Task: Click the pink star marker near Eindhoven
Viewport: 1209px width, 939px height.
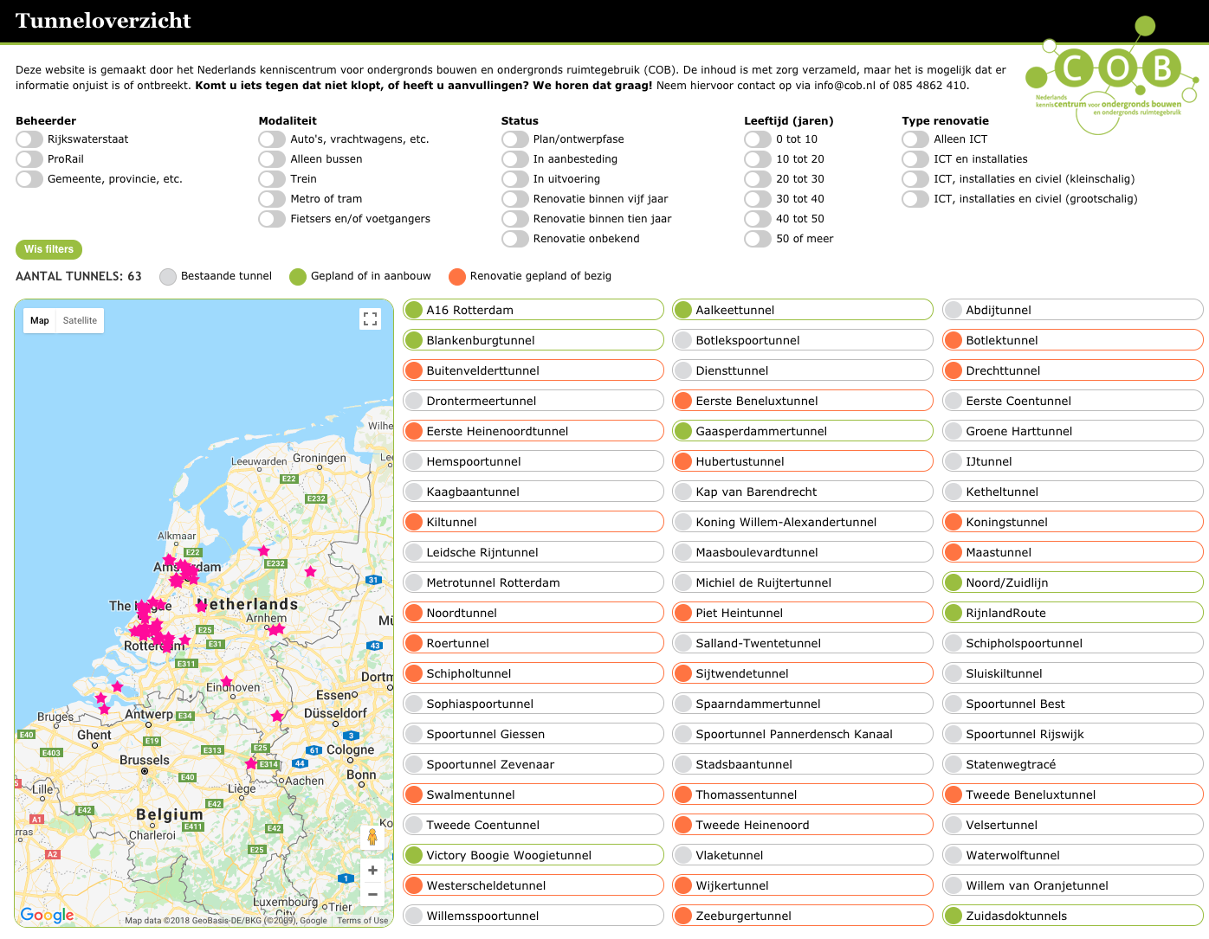Action: click(x=226, y=681)
